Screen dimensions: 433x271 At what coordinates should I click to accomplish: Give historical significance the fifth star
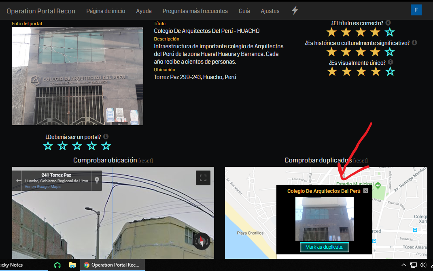coord(390,52)
